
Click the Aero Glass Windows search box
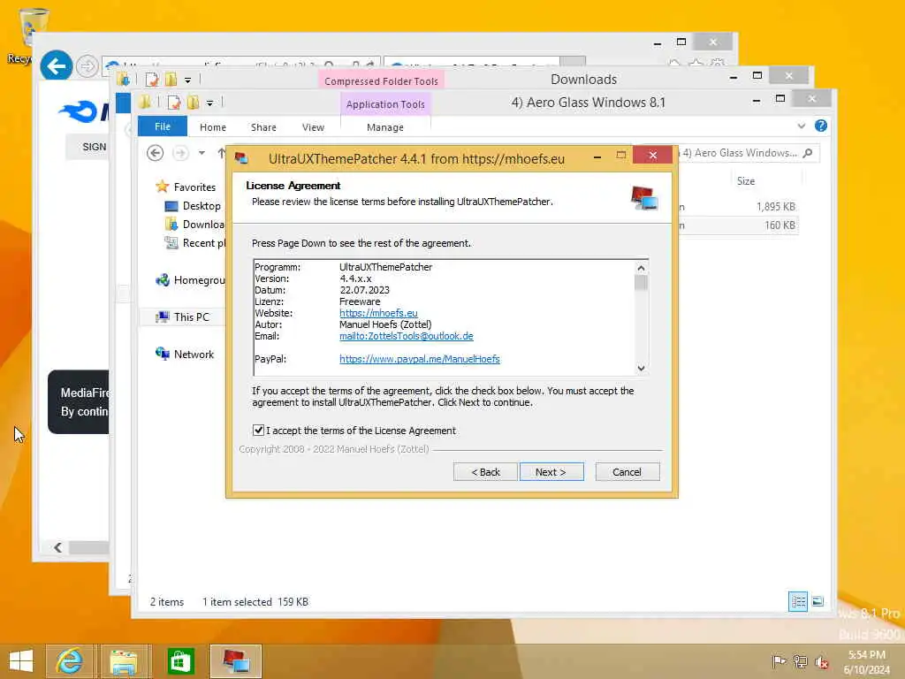pyautogui.click(x=748, y=153)
